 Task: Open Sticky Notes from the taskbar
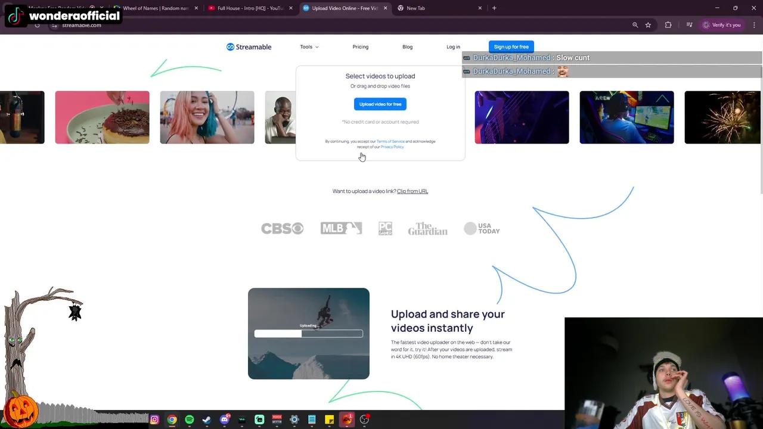329,419
